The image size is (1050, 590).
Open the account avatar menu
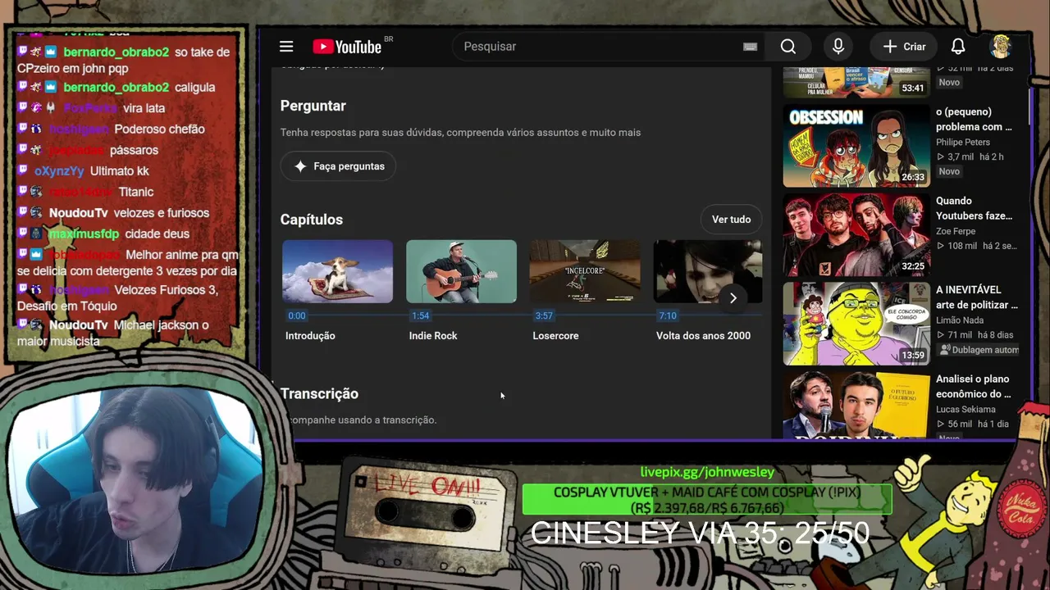(x=1001, y=47)
